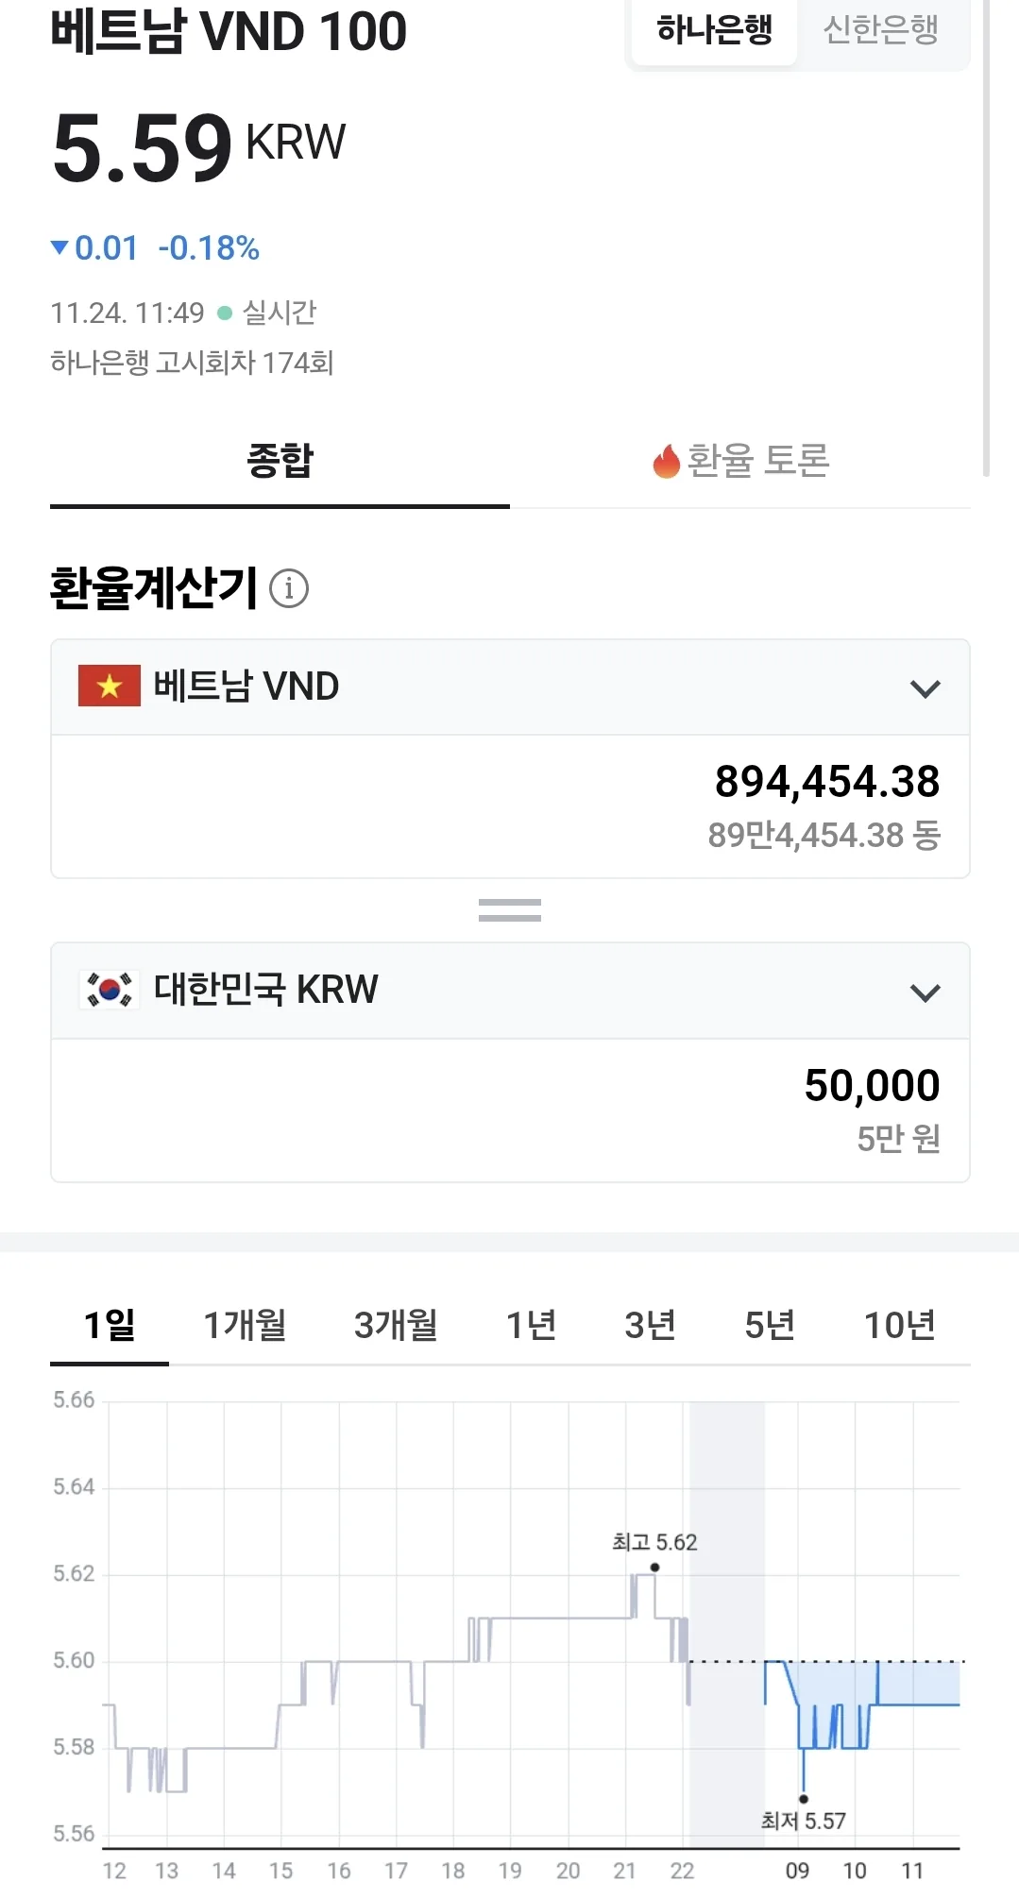Show the 10년 chart range
Viewport: 1019px width, 1899px height.
[900, 1325]
